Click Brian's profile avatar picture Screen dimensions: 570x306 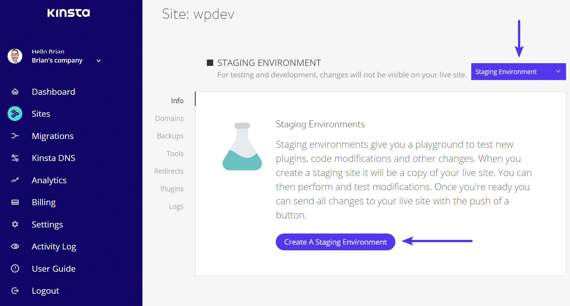[14, 56]
